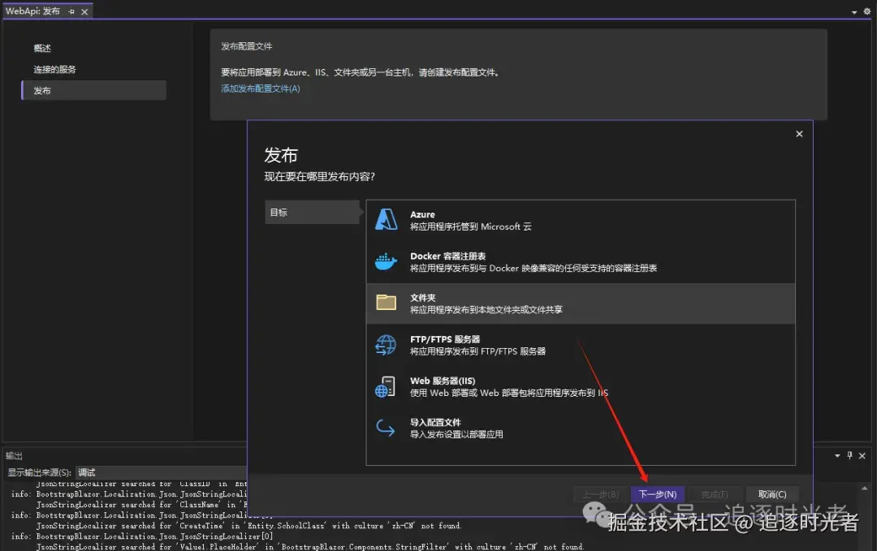Screen dimensions: 877x551
Task: Select the Azure cloud icon
Action: 386,220
